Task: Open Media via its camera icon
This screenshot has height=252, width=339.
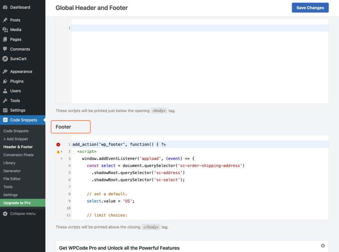Action: [x=5, y=29]
